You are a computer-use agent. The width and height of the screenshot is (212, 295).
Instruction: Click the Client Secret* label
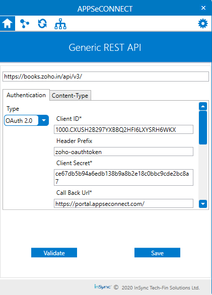click(x=74, y=163)
